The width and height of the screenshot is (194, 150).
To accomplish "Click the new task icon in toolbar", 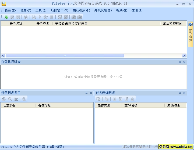I will [x=6, y=17].
